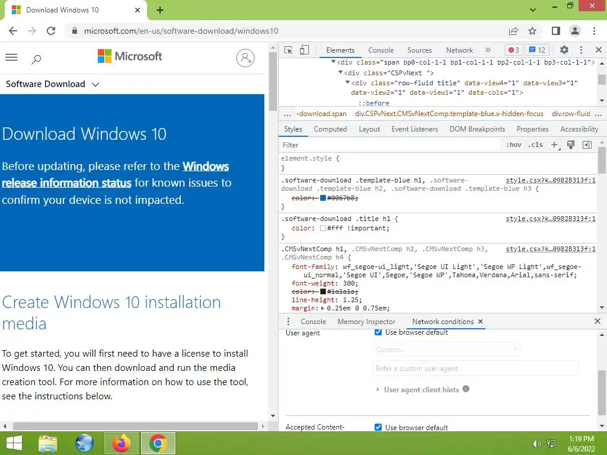This screenshot has height=455, width=607.
Task: Expand the margin shorthand property
Action: (x=322, y=308)
